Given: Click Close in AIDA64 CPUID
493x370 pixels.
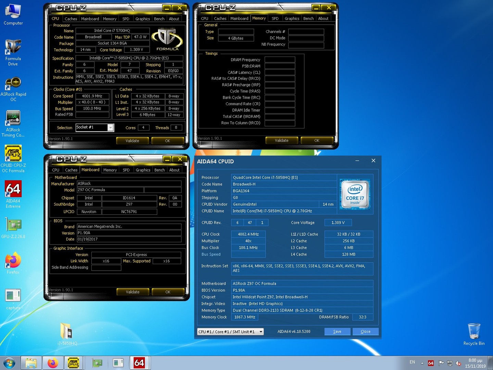Looking at the screenshot, I should click(x=366, y=332).
